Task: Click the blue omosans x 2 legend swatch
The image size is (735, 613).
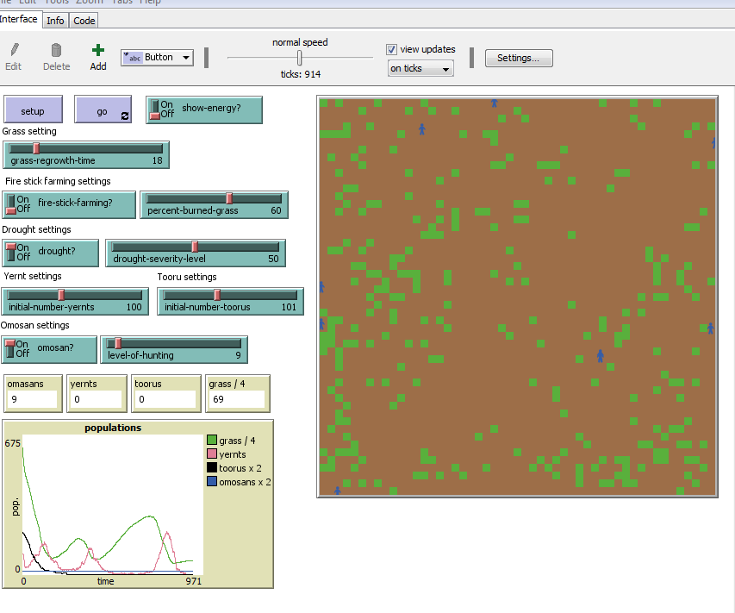Action: click(212, 481)
